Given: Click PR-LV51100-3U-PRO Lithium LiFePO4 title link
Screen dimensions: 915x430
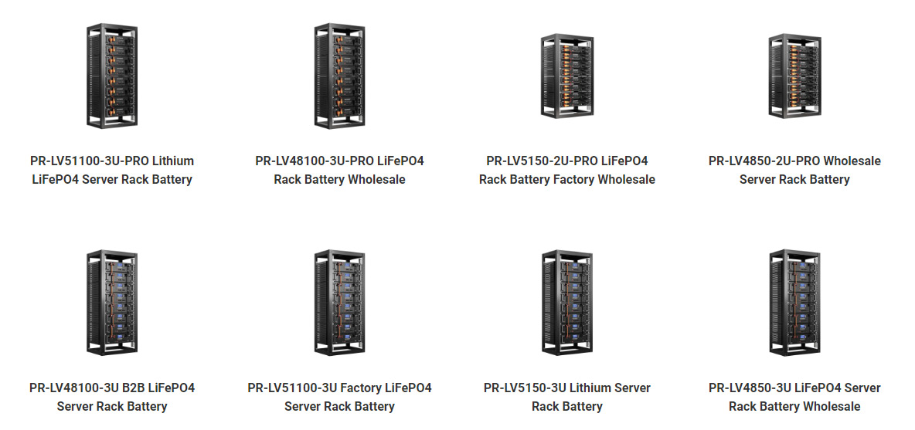Looking at the screenshot, I should tap(112, 170).
